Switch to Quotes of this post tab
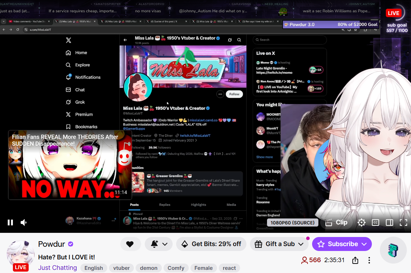This screenshot has width=411, height=273. point(167,22)
